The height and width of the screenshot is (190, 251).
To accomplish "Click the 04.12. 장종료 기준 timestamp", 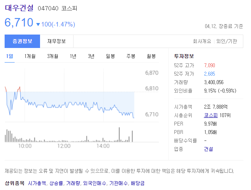I will point(224,26).
